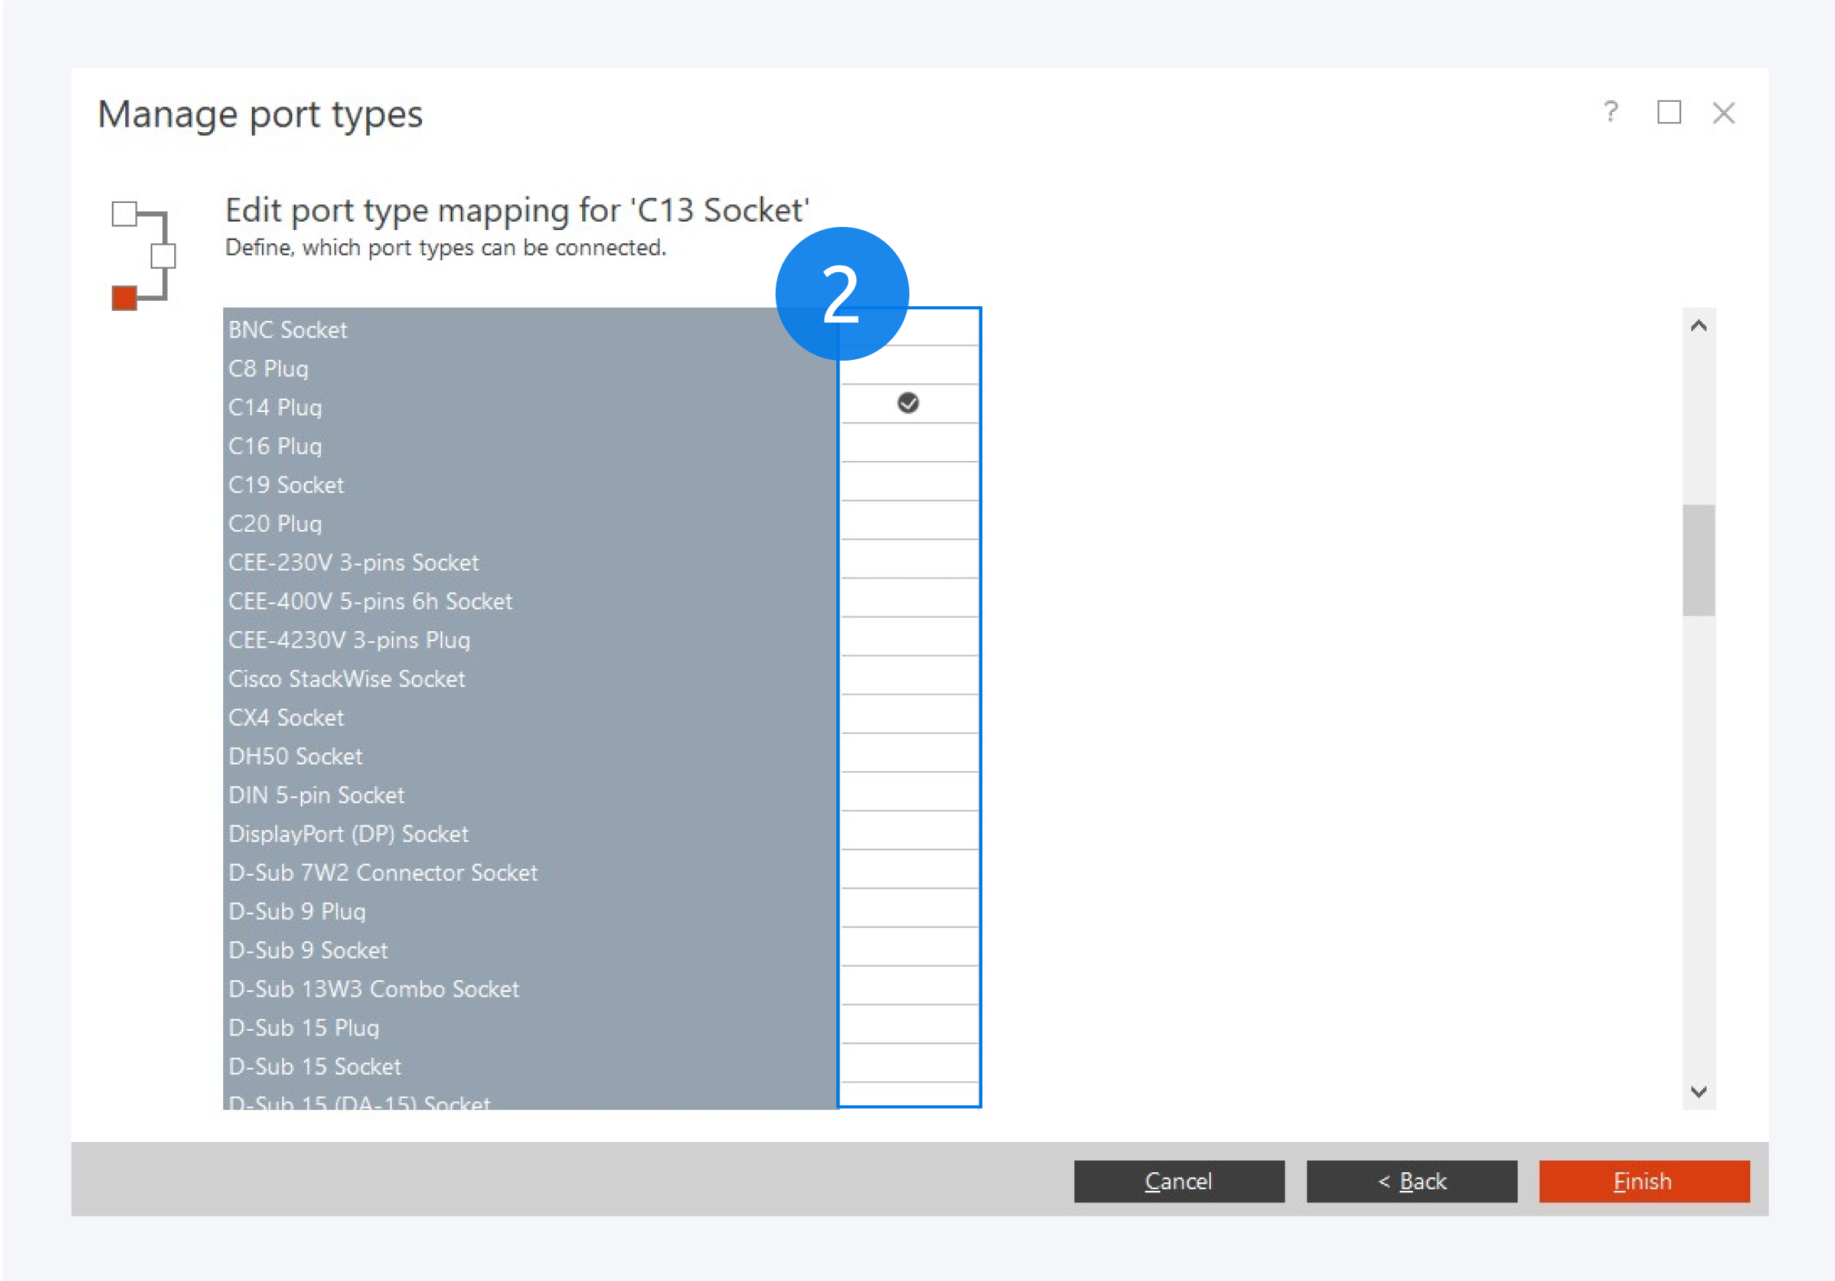Select the Cisco StackWise Socket entry
Screen dimensions: 1835x1281
coord(346,679)
